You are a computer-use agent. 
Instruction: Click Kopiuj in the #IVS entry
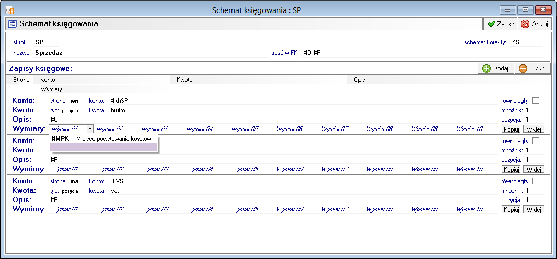(511, 209)
